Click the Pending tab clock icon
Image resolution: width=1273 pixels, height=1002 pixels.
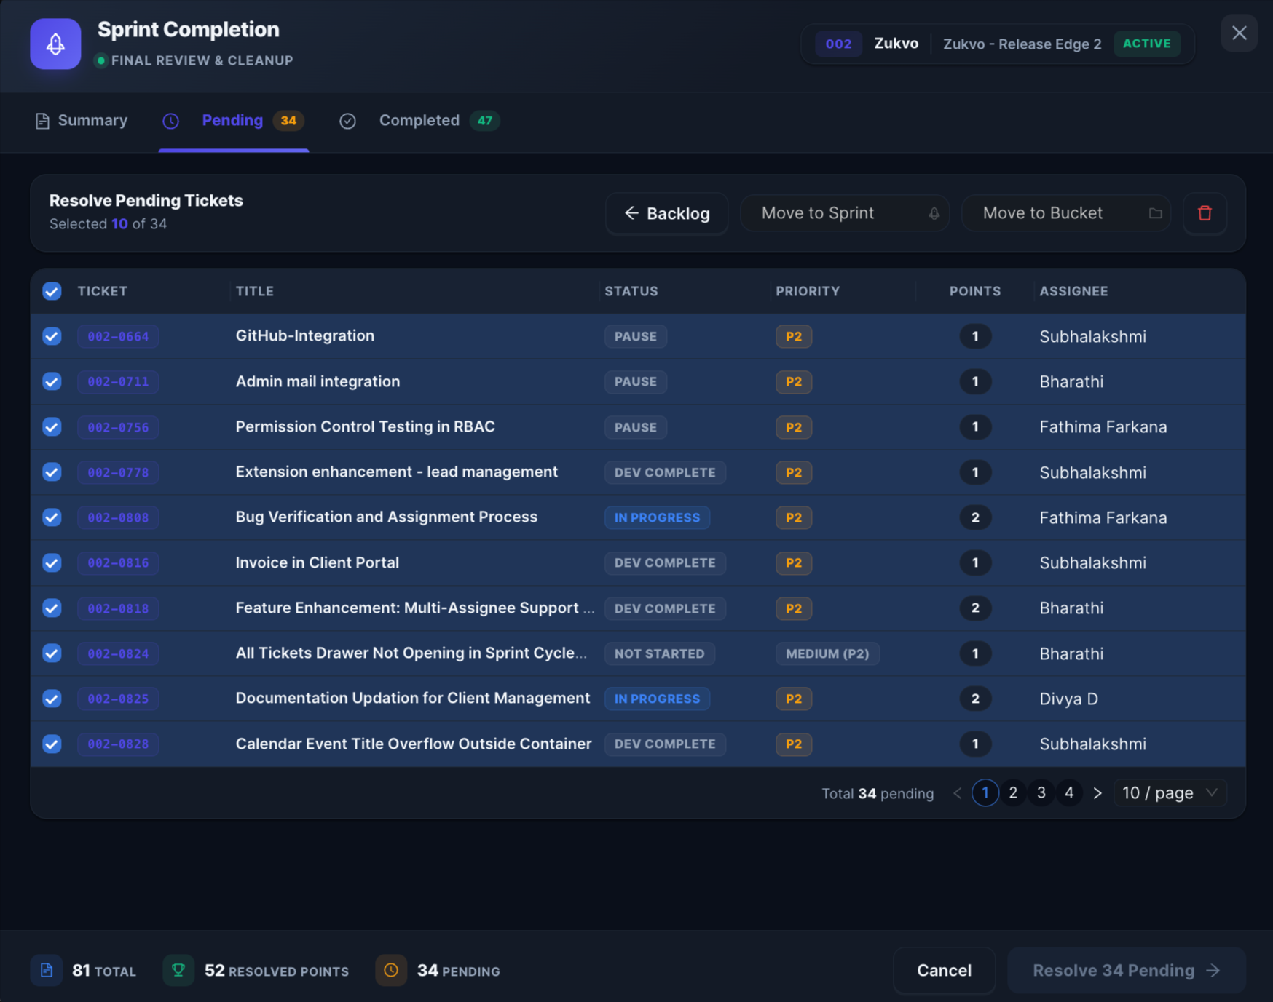[170, 121]
